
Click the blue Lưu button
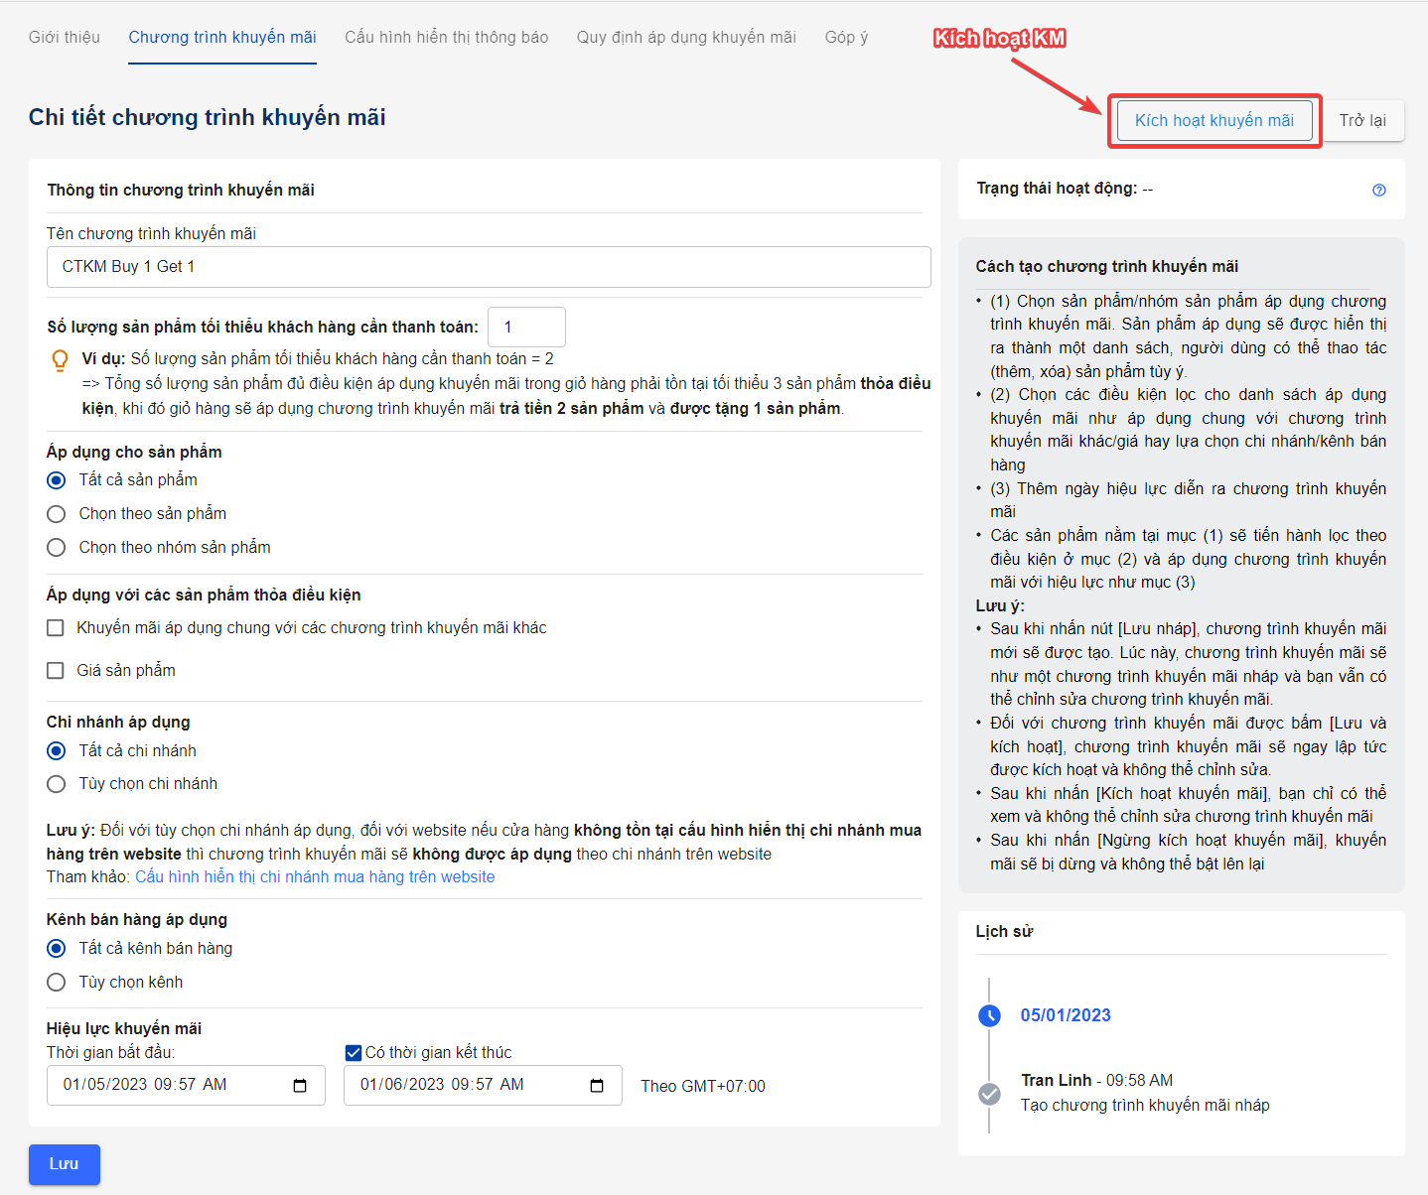65,1164
